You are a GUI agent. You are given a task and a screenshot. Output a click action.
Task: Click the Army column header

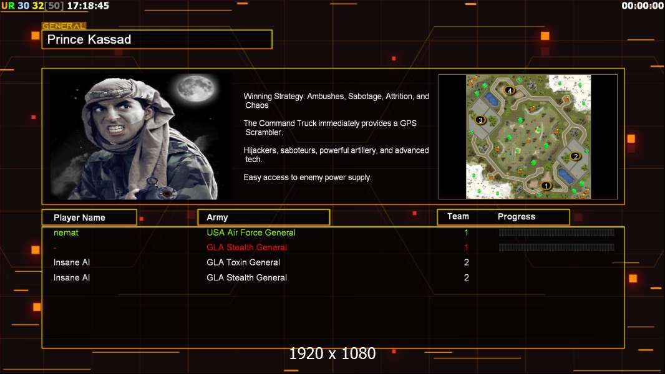(263, 218)
